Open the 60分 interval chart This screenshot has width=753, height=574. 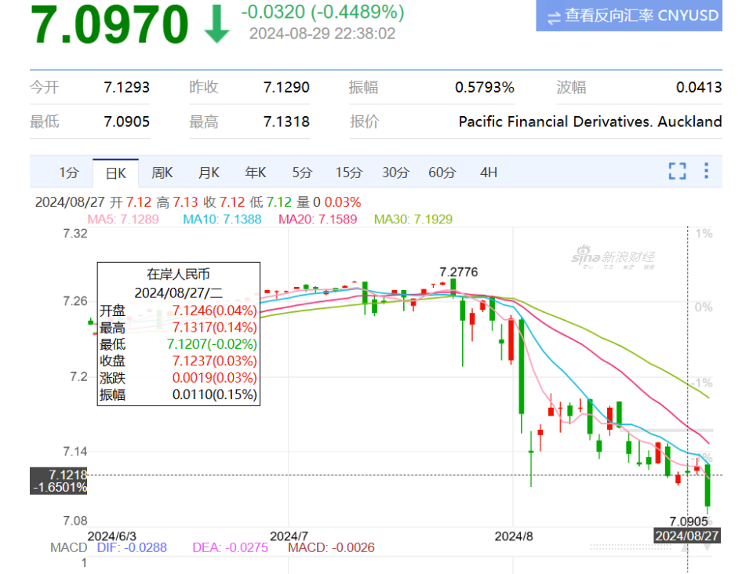pyautogui.click(x=442, y=173)
